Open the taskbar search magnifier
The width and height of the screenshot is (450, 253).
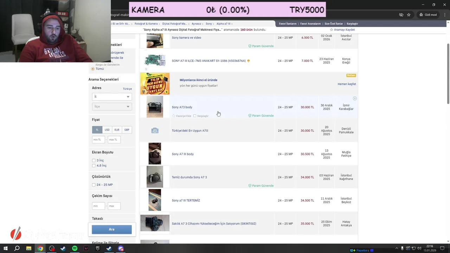17,248
